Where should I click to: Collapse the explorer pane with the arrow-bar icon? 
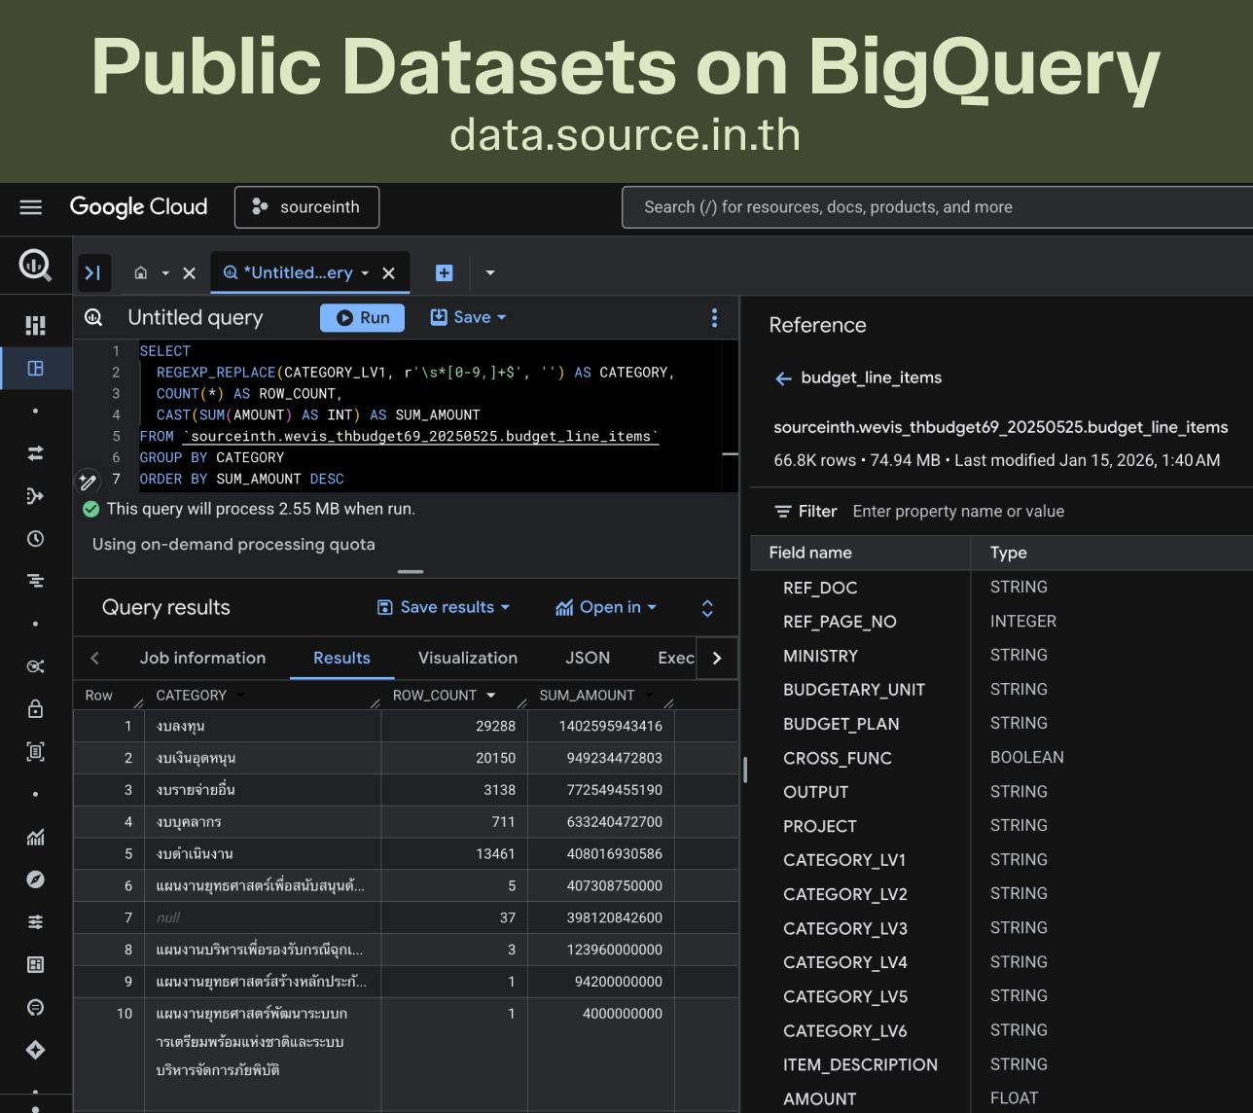click(93, 273)
